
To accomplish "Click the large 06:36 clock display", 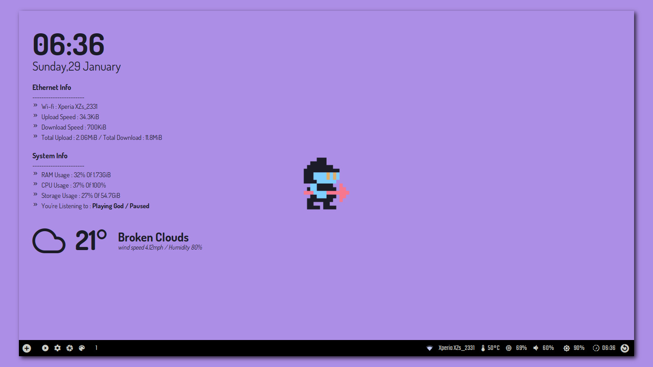I will click(x=68, y=45).
